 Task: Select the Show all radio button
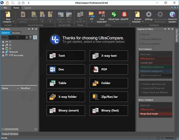[140, 34]
